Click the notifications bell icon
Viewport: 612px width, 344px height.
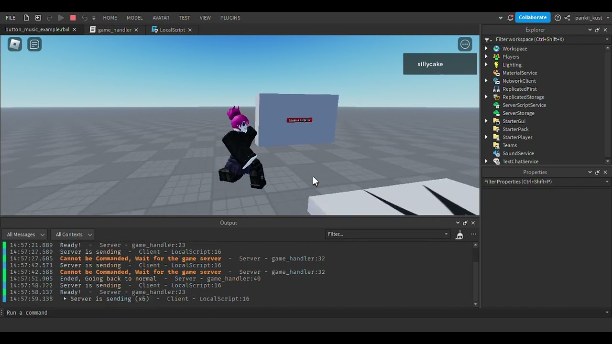tap(510, 18)
